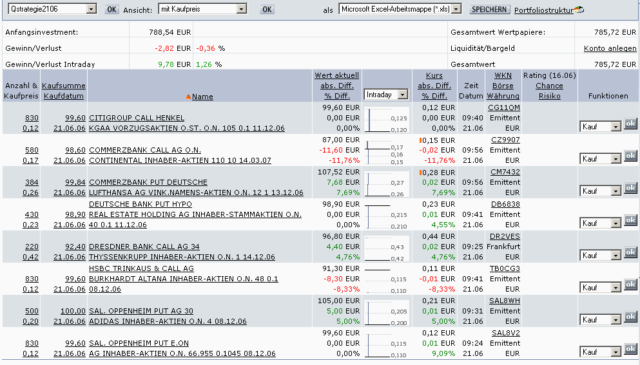Open CITIGROUP CALL HENKEL security link
The height and width of the screenshot is (365, 640).
137,118
